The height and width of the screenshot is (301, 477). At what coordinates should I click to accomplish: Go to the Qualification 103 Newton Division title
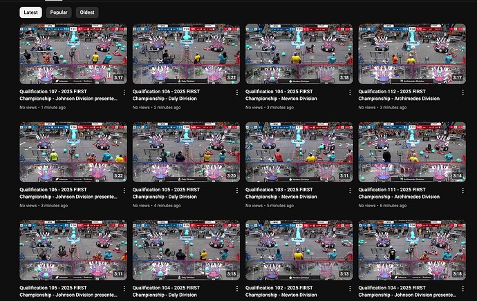point(281,193)
